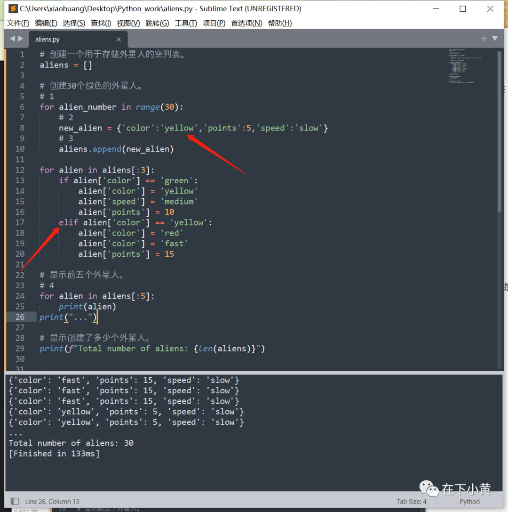
Task: Click 'Total number of aliens: 30' output
Action: [x=71, y=443]
